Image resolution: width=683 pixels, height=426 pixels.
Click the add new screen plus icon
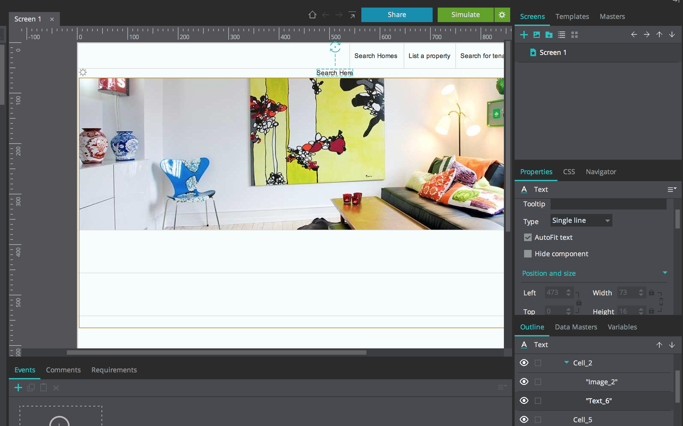coord(524,35)
